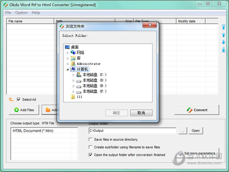
Task: Select the Administrator tree label
Action: 89,64
